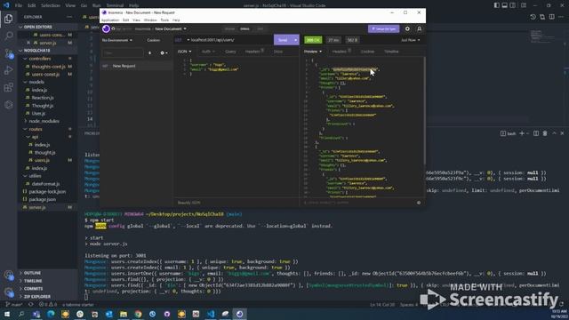Open the New Document dropdown in Insomnia header
Image resolution: width=569 pixels, height=320 pixels.
[170, 28]
